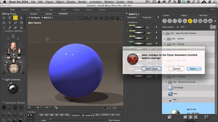218x122 pixels.
Task: Select the Scale editing tool
Action: coord(4,22)
